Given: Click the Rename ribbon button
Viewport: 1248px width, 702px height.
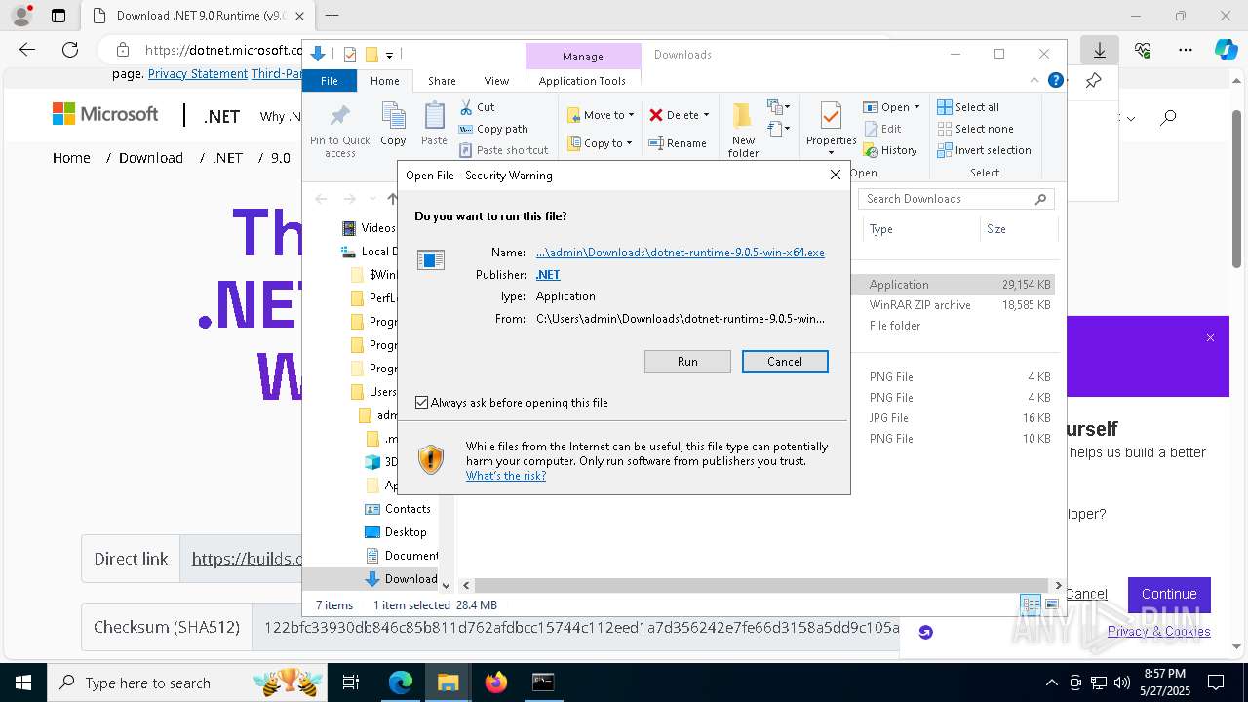Looking at the screenshot, I should (x=678, y=143).
